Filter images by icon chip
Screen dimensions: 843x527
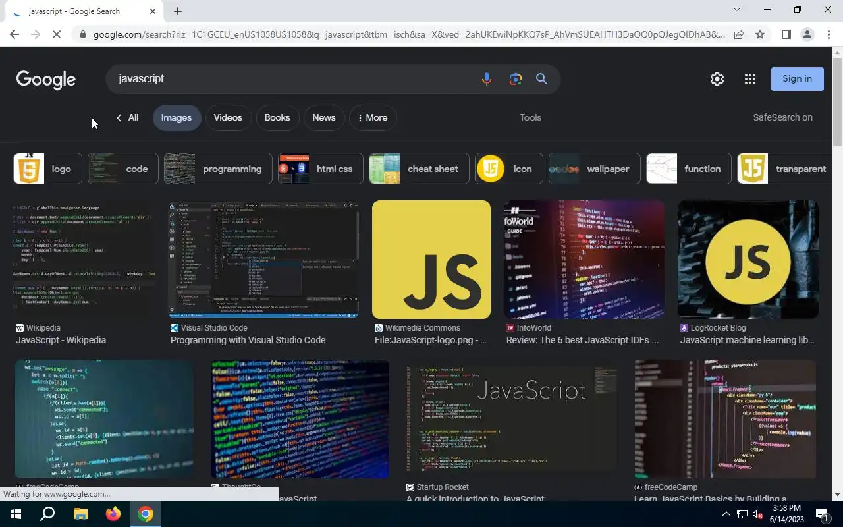[509, 169]
